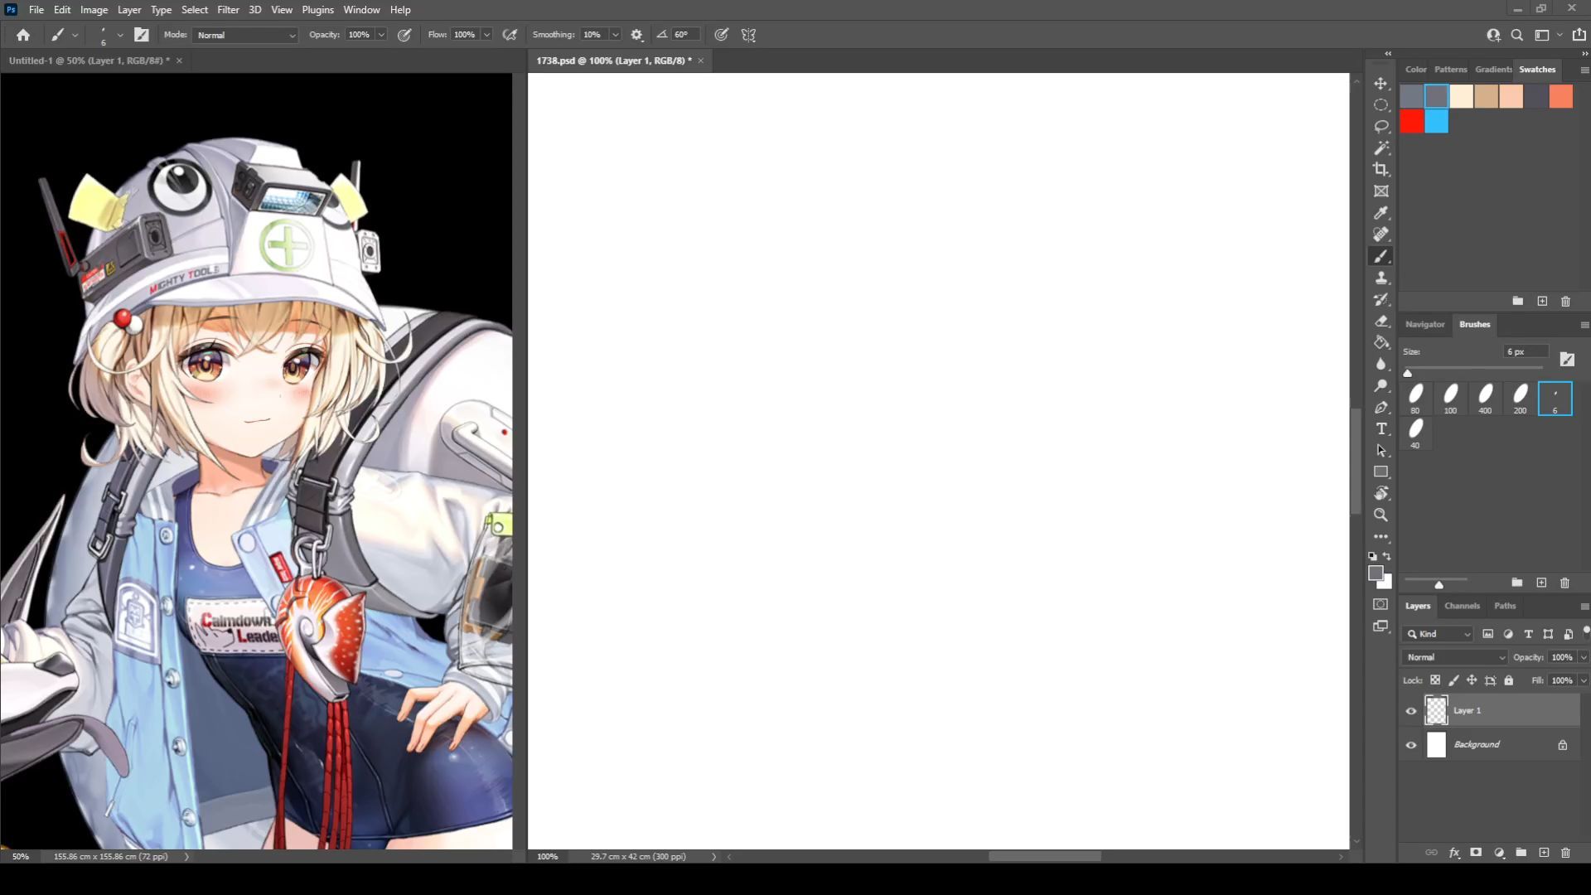Pick the light blue swatch
The width and height of the screenshot is (1591, 895).
(1437, 122)
